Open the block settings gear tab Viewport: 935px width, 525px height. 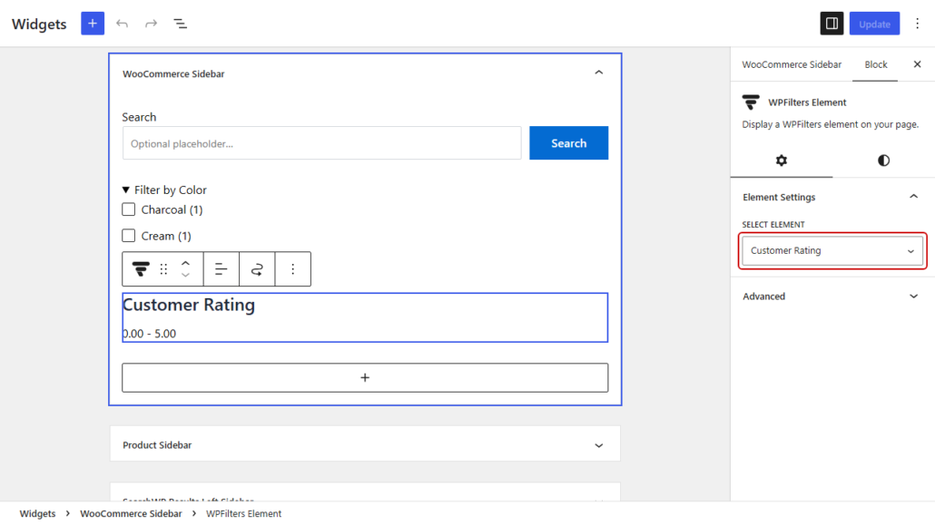782,160
